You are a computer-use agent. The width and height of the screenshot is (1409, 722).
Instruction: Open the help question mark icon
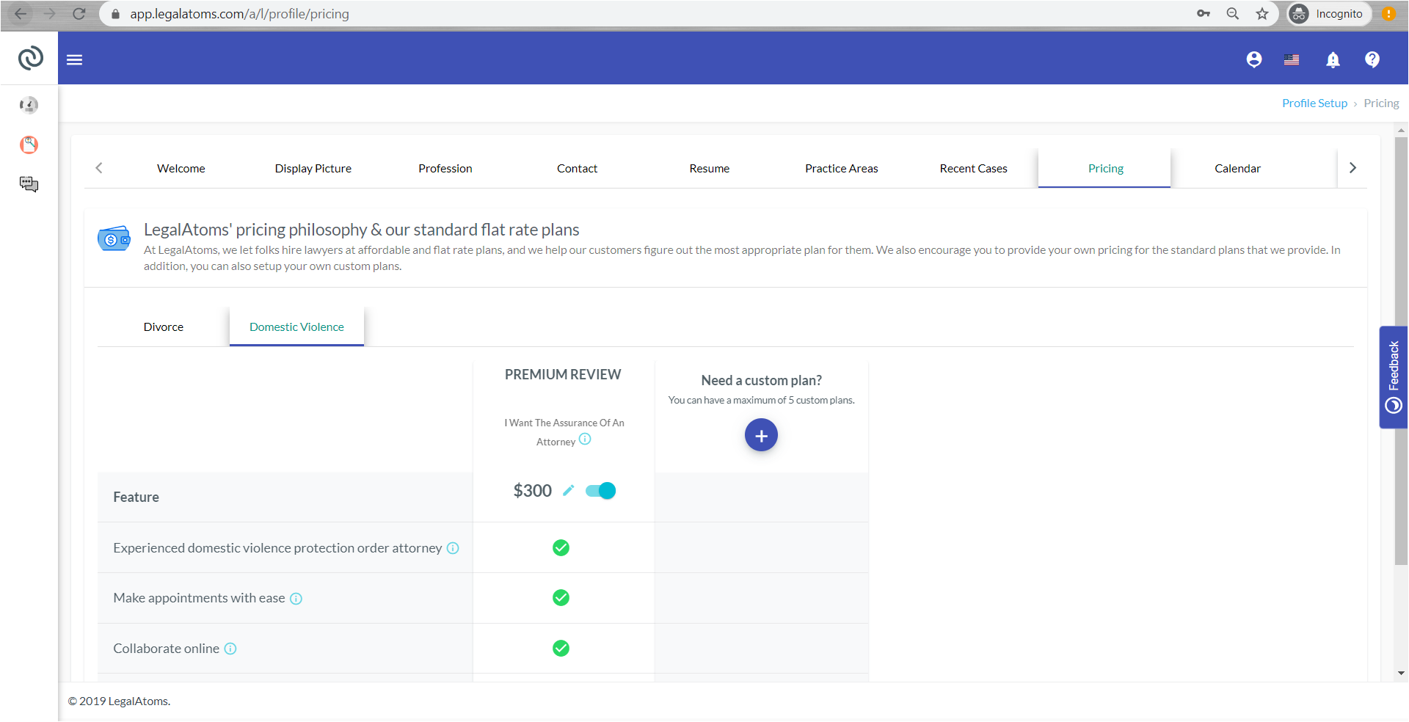tap(1372, 59)
